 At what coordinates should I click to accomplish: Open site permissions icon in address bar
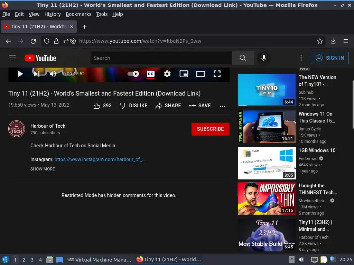(66, 41)
